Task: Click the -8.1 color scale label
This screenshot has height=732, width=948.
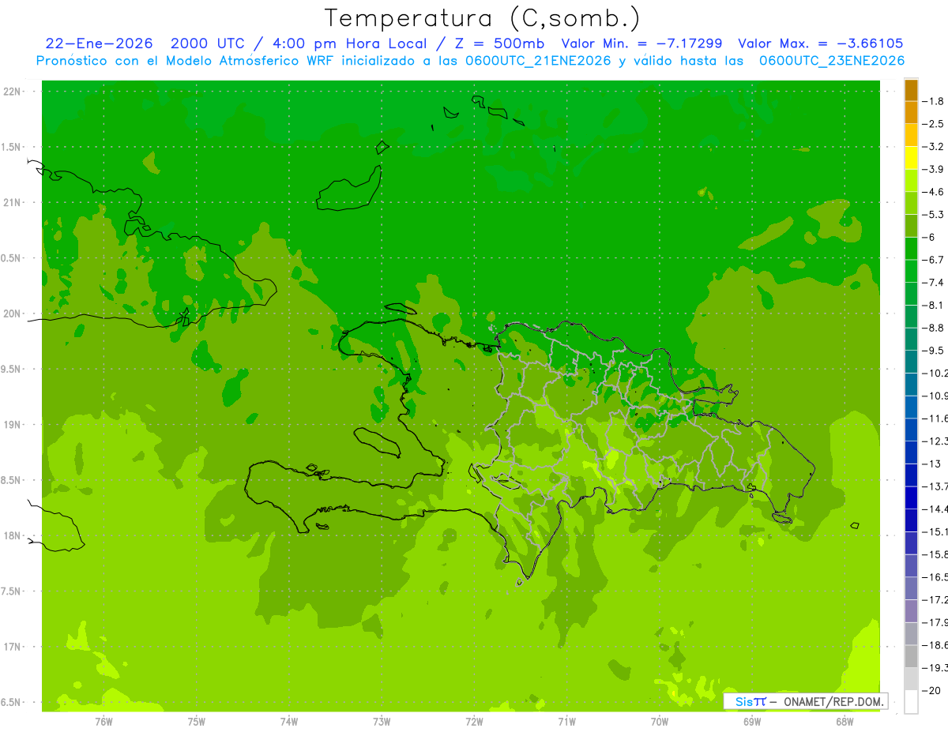Action: point(933,305)
